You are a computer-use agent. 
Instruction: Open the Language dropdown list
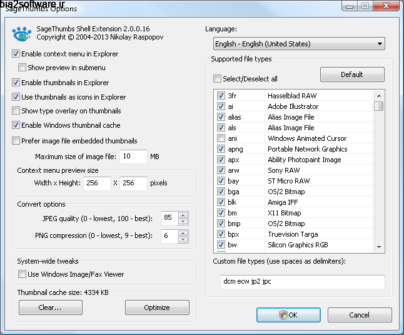tap(299, 44)
